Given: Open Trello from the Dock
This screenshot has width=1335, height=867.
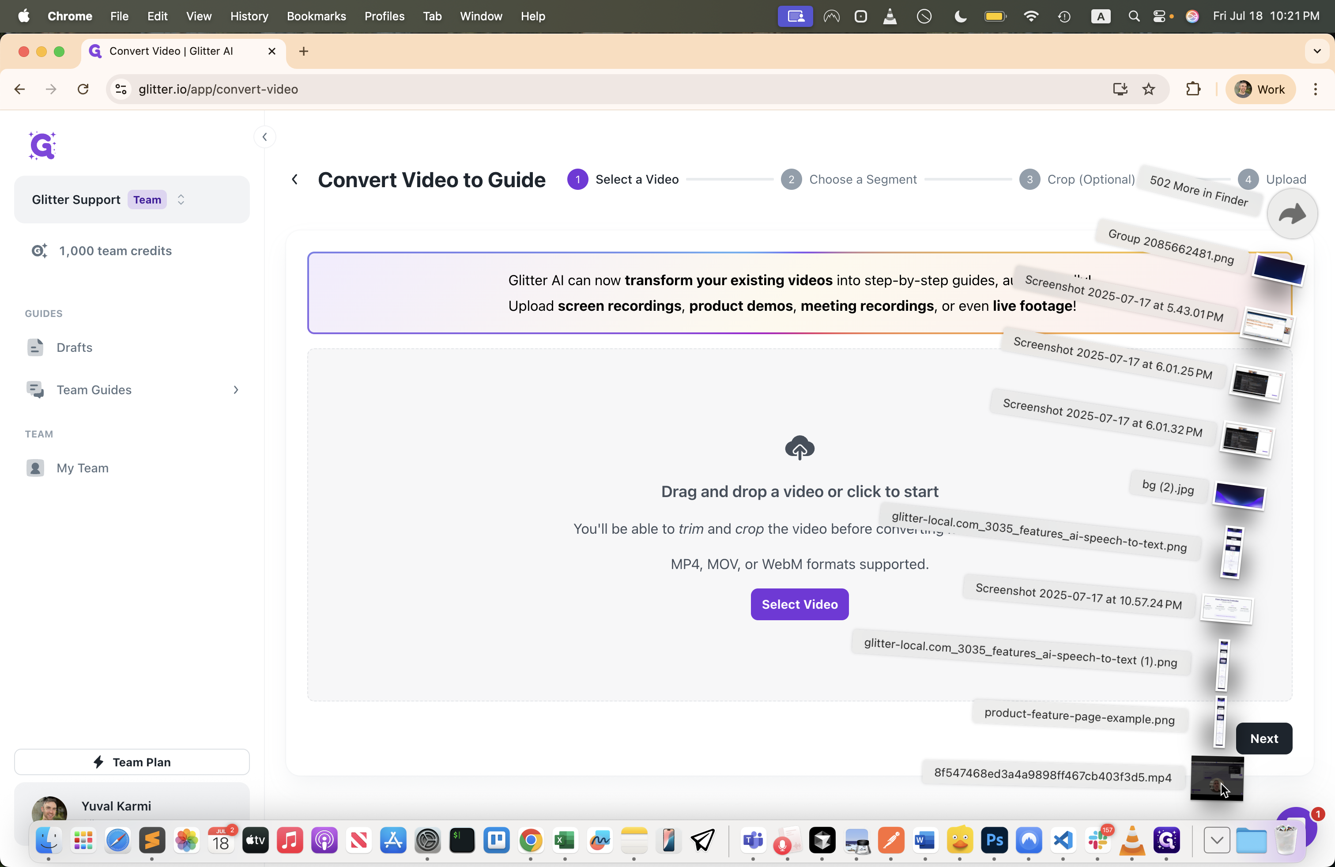Looking at the screenshot, I should 496,840.
